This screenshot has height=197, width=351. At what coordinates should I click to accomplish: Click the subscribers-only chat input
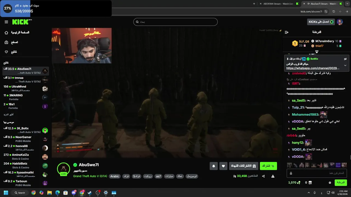coord(317,173)
